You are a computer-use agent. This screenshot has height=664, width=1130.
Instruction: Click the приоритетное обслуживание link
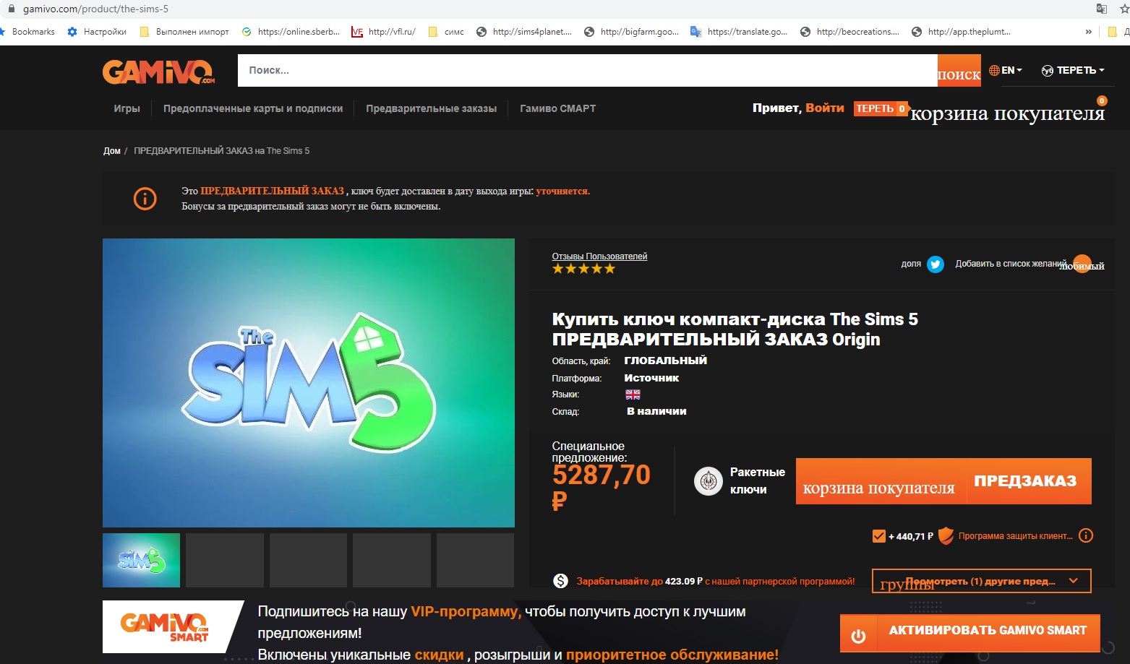click(x=672, y=655)
